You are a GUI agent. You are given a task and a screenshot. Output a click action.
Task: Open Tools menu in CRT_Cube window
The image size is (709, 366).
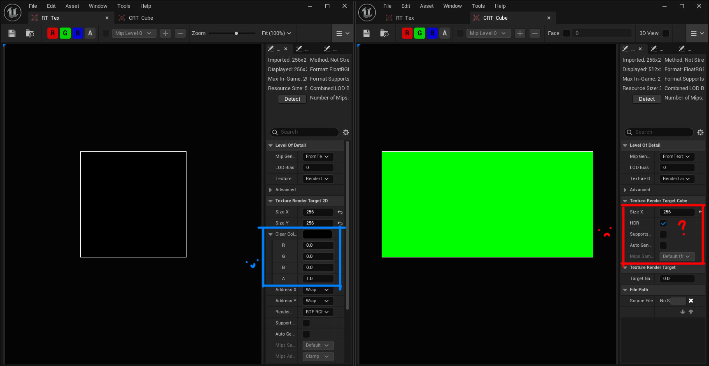[478, 6]
